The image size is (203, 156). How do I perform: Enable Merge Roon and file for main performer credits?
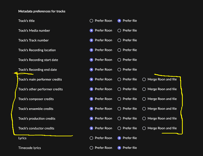pyautogui.click(x=144, y=79)
